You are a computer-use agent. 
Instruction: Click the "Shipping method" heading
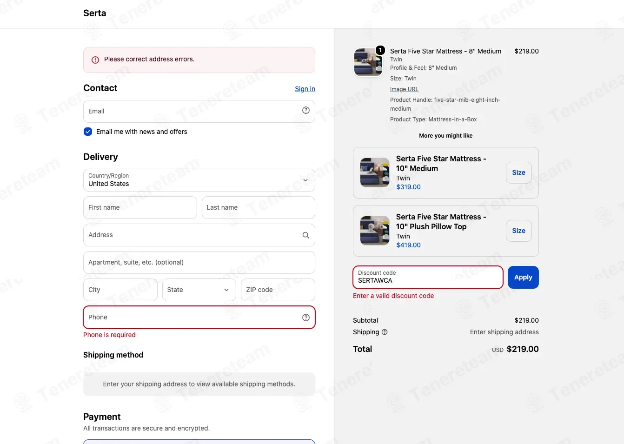click(x=113, y=355)
